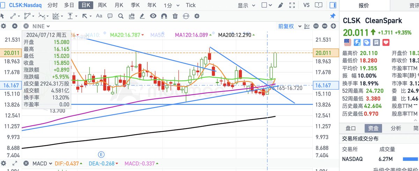Open MACD panel settings gear
Image resolution: width=419 pixels, height=171 pixels.
pyautogui.click(x=4, y=163)
